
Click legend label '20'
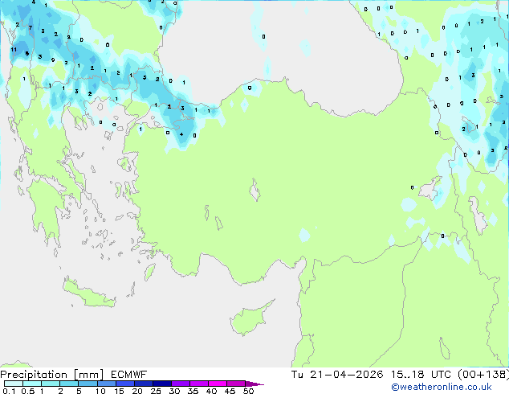pyautogui.click(x=137, y=391)
